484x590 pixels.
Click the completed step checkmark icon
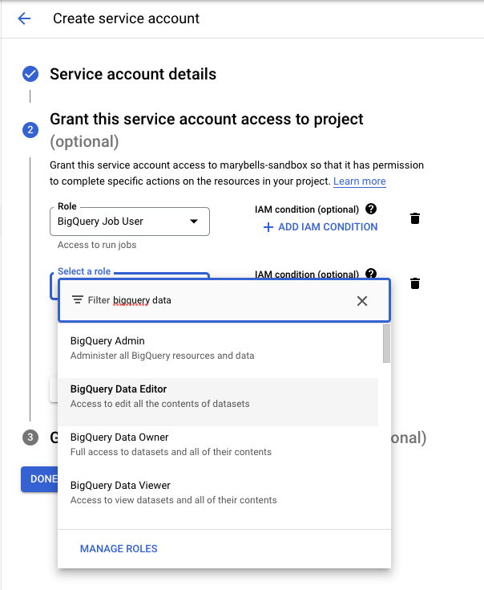(x=30, y=75)
